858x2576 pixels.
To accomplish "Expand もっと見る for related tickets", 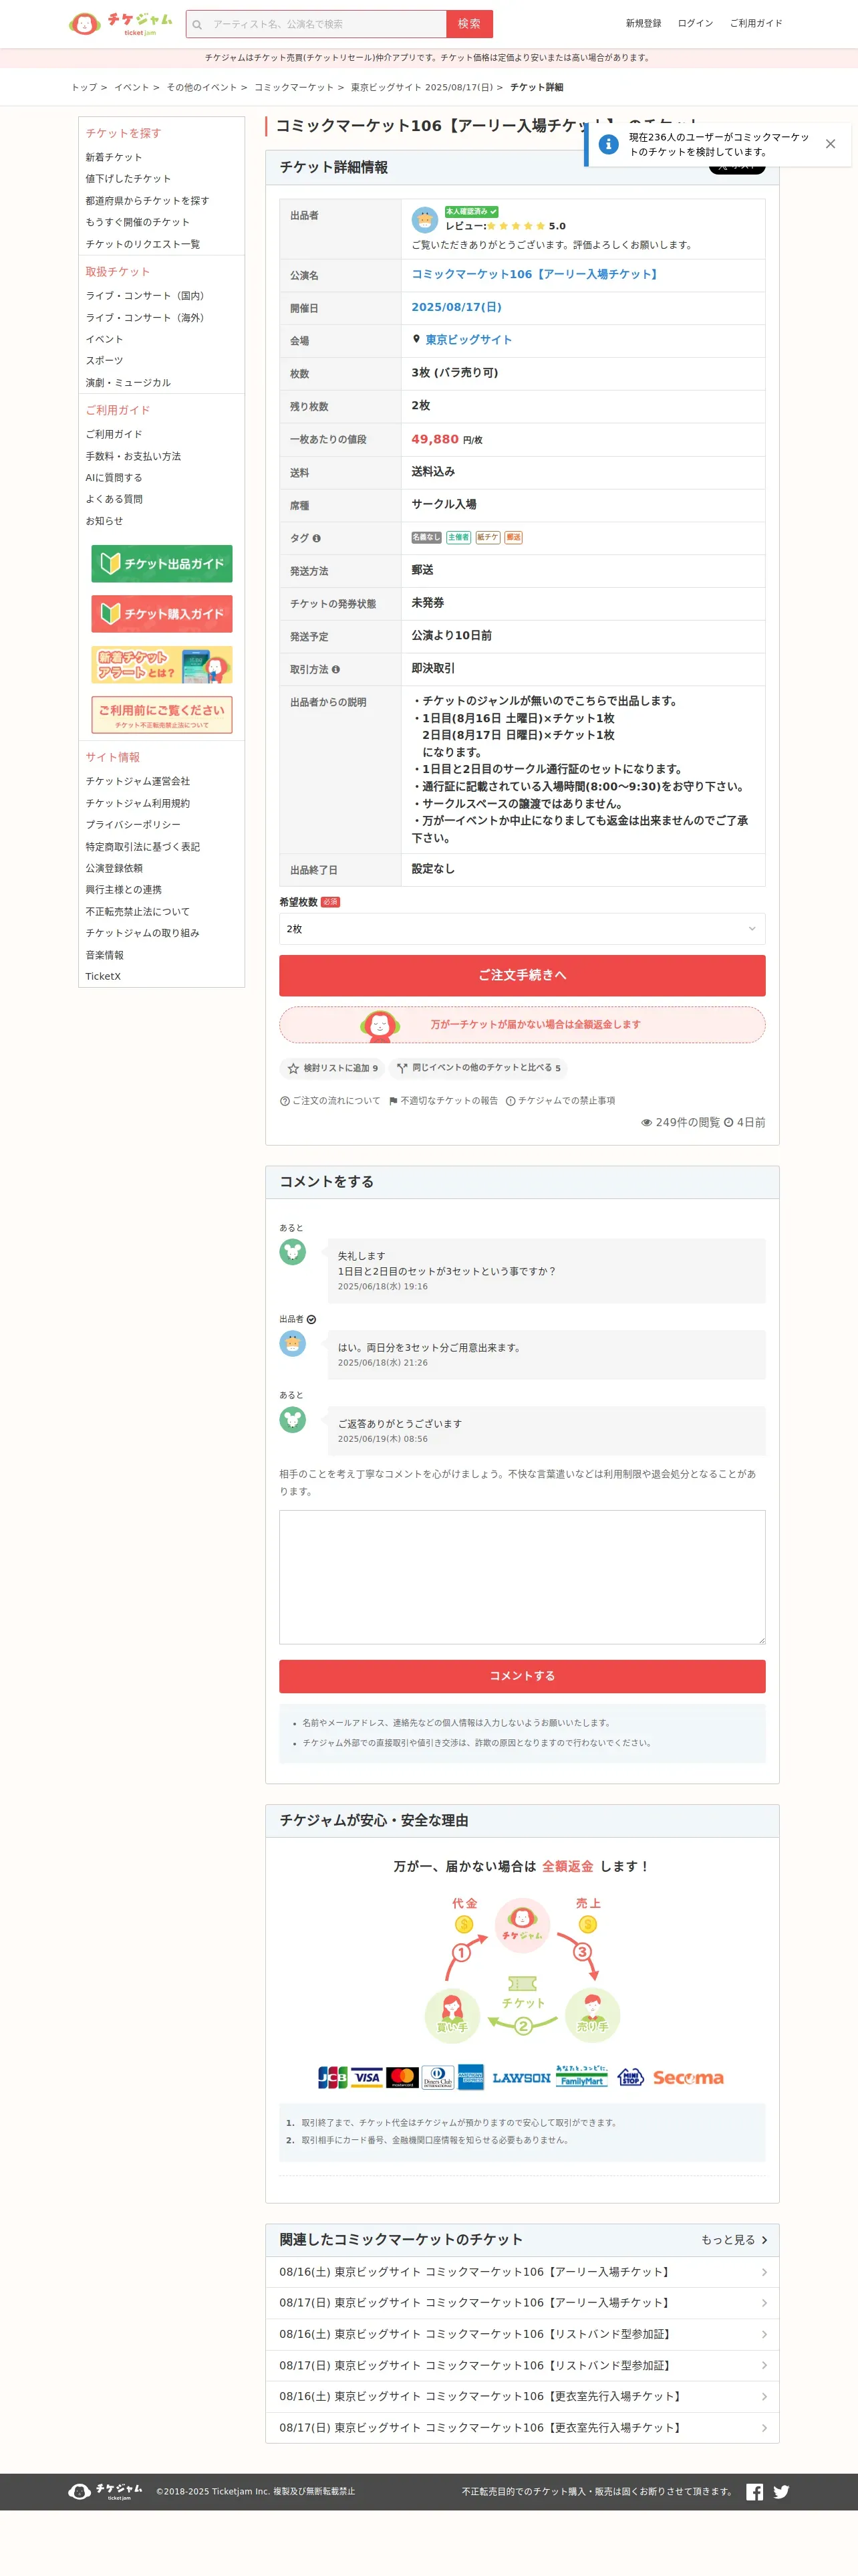I will point(734,2239).
